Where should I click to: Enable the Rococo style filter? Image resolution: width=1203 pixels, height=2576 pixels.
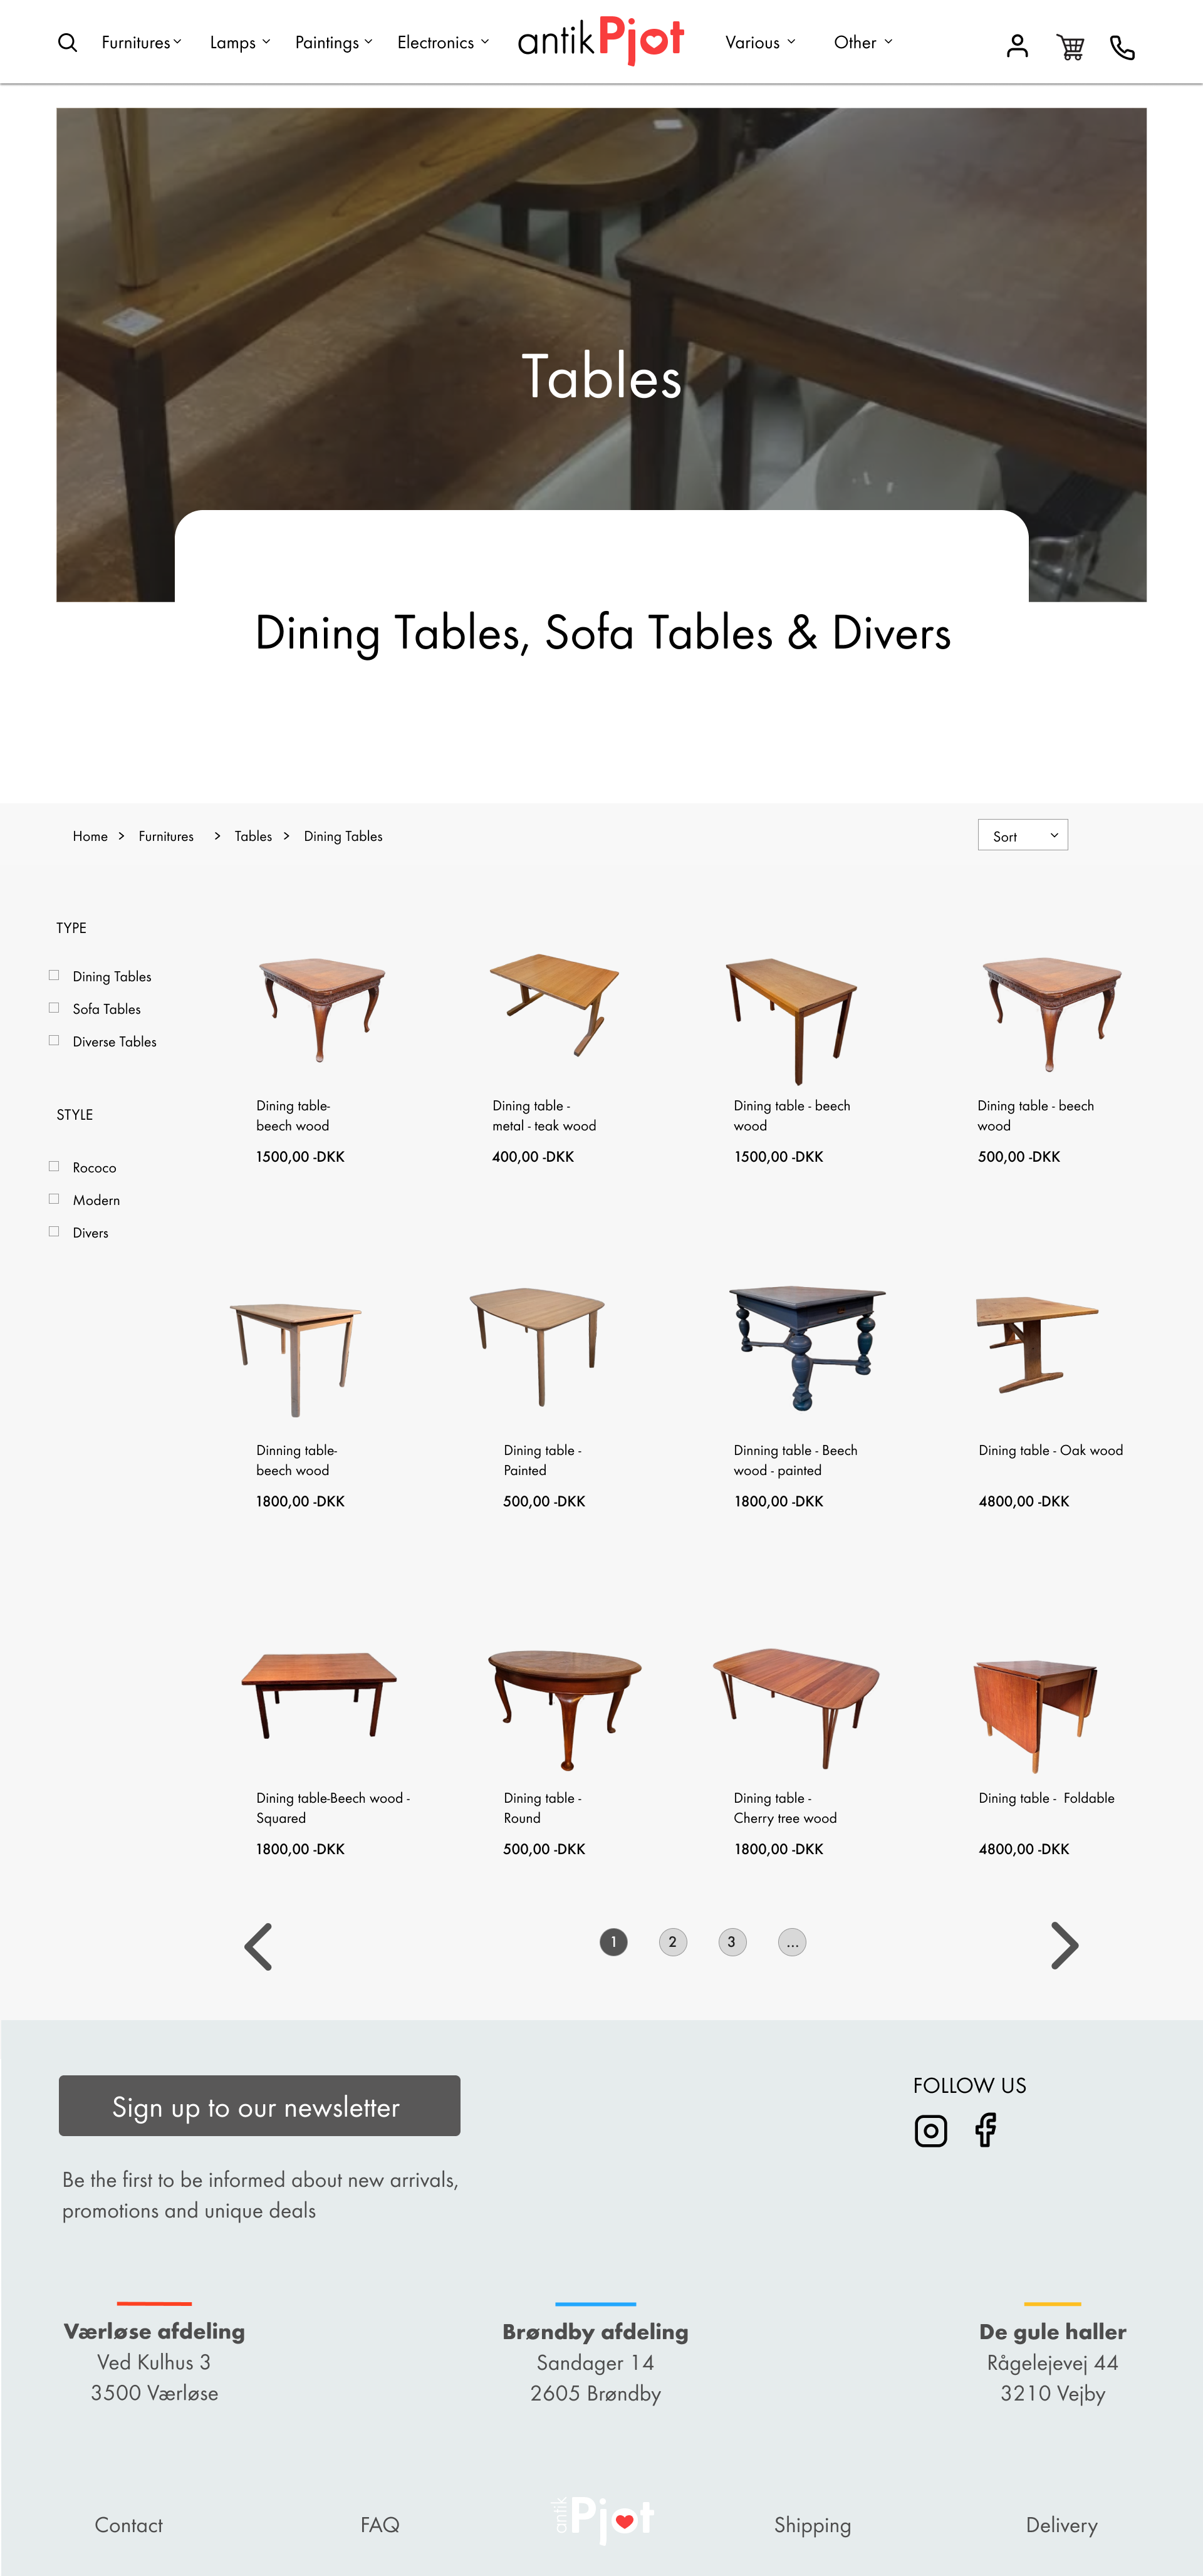click(54, 1166)
